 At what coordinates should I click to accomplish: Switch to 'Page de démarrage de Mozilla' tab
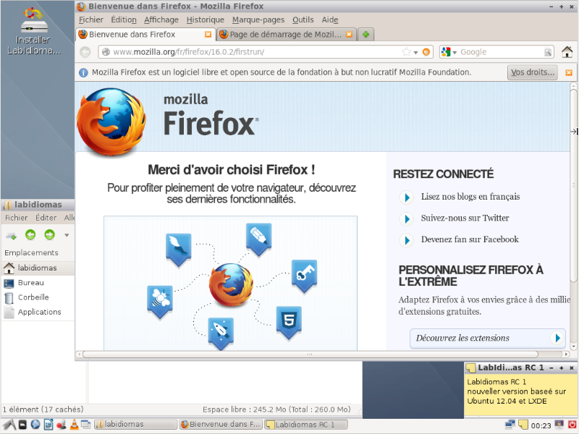click(286, 34)
